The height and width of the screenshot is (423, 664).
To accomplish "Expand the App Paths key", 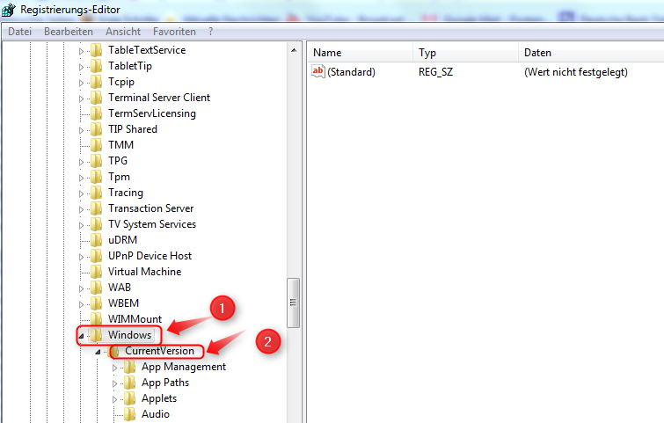I will (x=114, y=383).
